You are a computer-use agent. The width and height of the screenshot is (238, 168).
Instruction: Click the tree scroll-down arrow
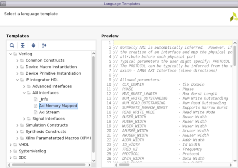(94, 160)
